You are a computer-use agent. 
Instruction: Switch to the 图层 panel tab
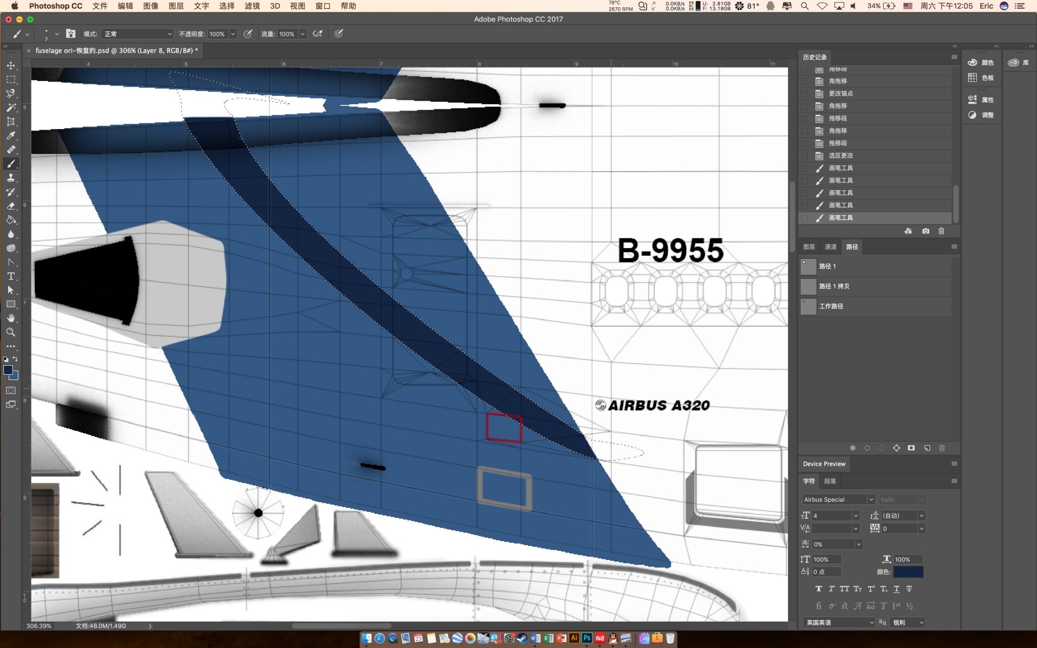[809, 247]
